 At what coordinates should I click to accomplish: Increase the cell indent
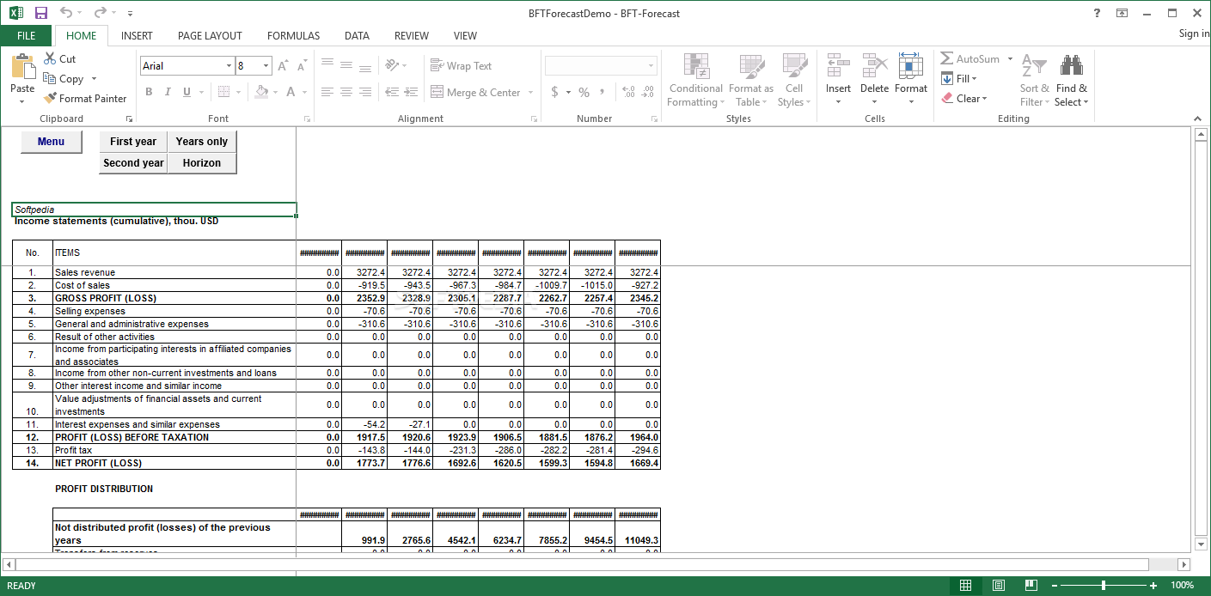411,92
